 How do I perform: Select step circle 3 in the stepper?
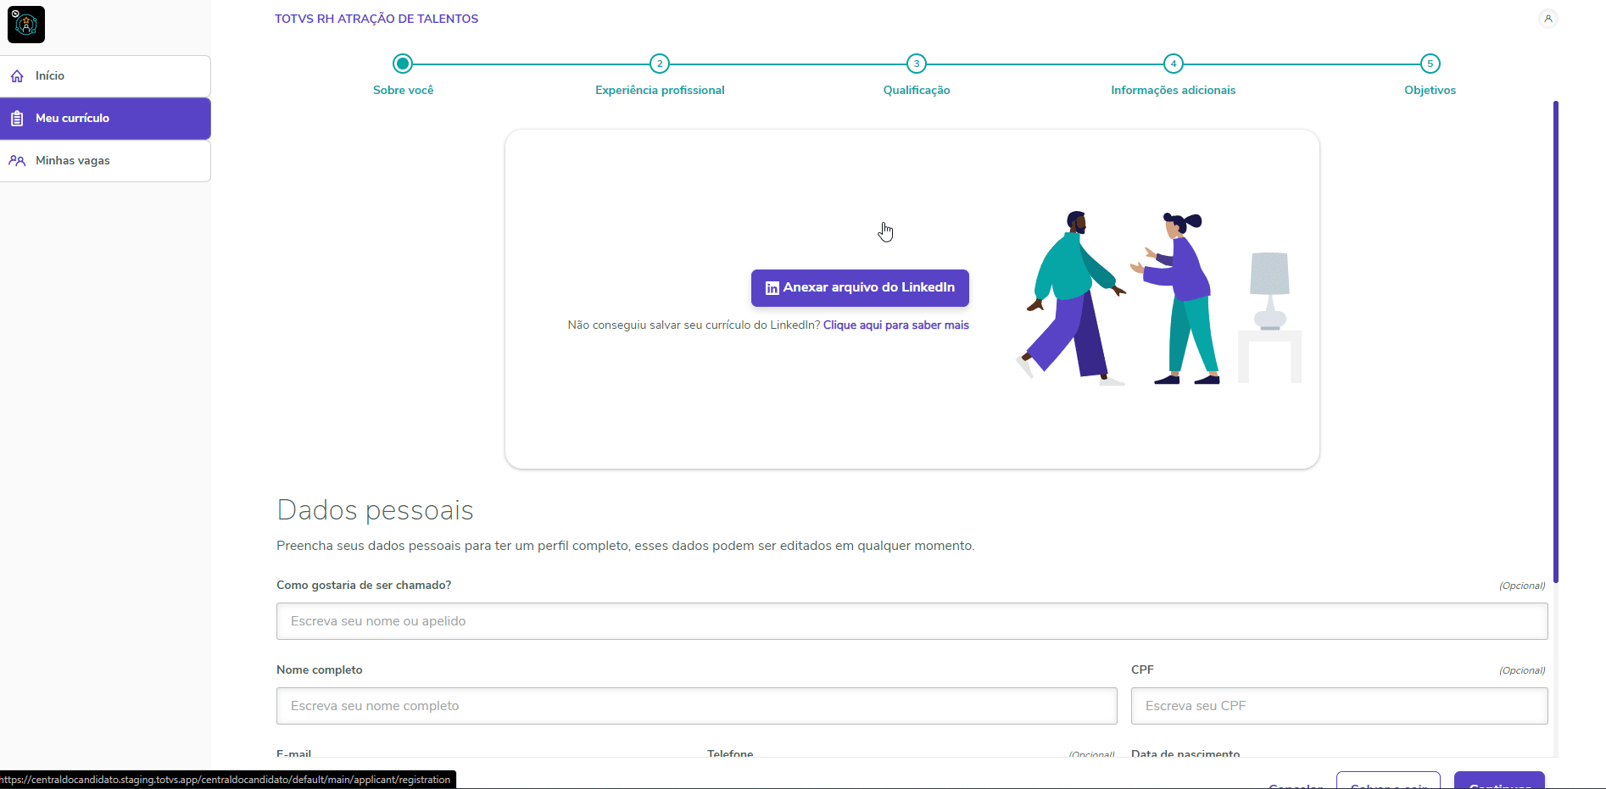pos(917,64)
